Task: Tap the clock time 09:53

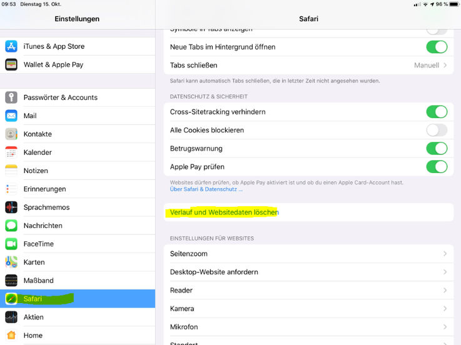Action: pyautogui.click(x=9, y=4)
